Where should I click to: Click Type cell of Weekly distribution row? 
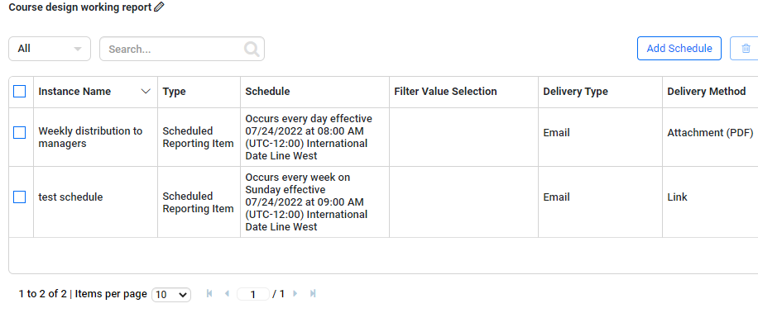tap(199, 137)
